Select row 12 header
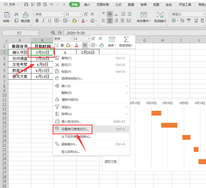Viewport: 206px width, 188px height. (x=4, y=104)
